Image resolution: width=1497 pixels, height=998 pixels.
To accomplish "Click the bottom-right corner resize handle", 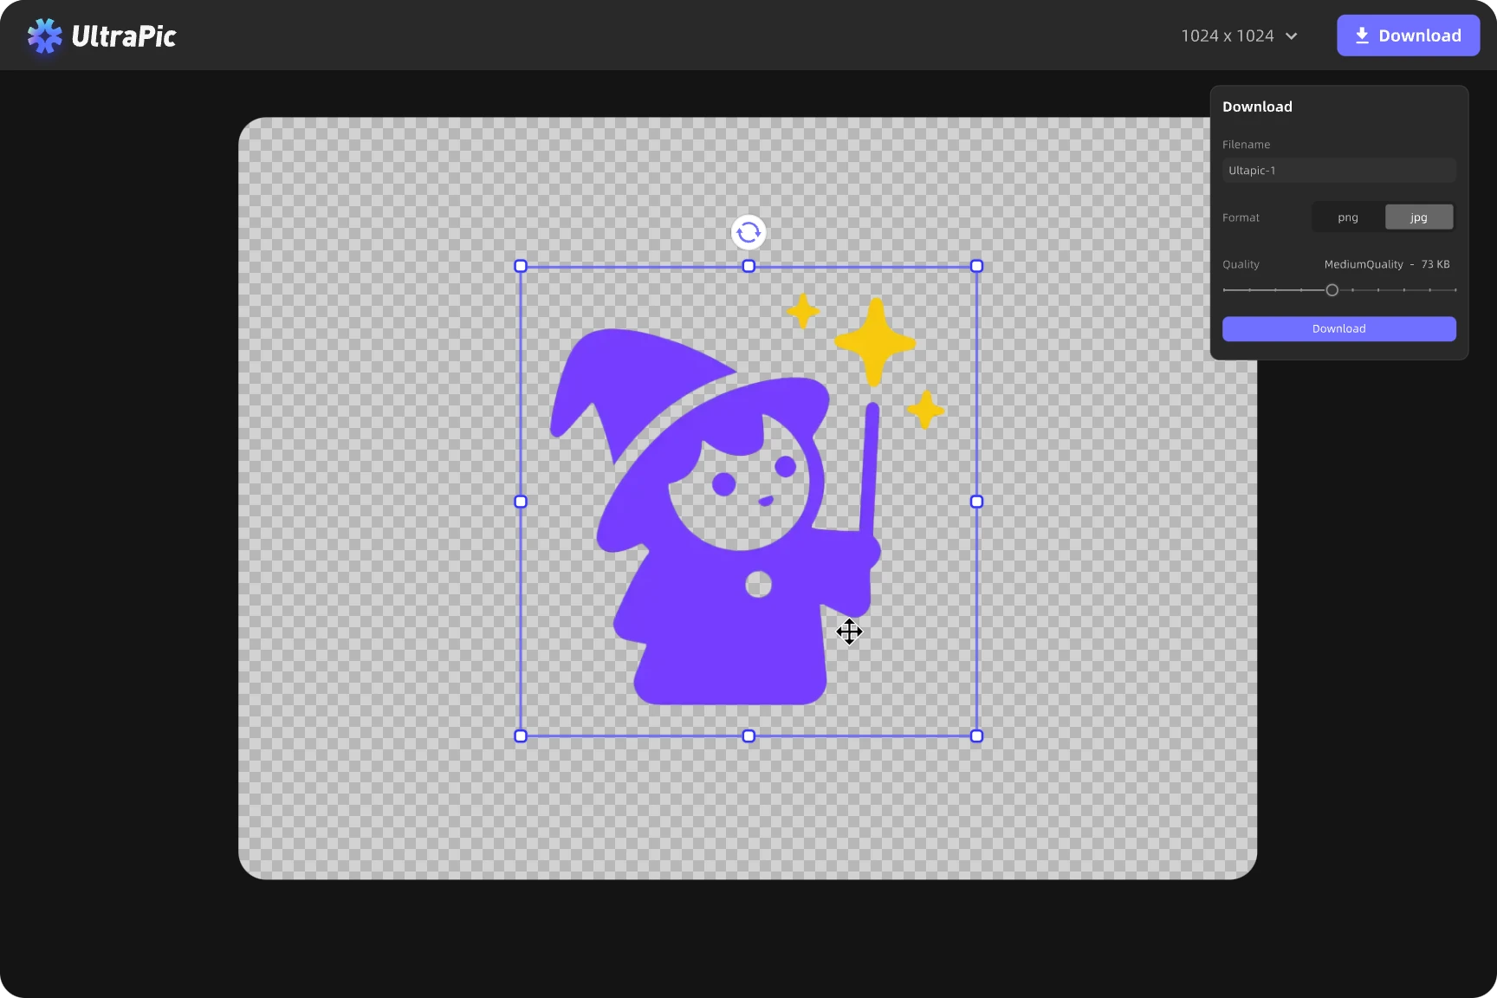I will pos(976,736).
